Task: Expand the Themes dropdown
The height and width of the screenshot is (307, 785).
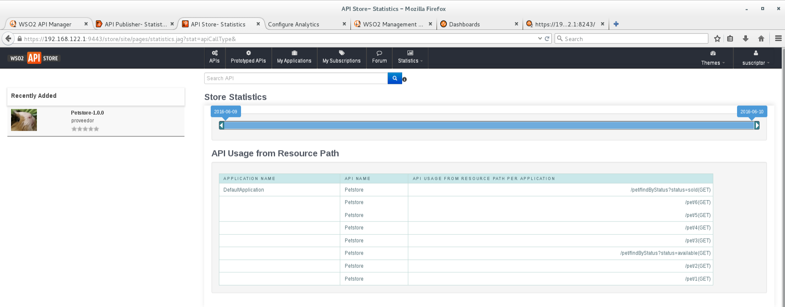Action: tap(713, 58)
